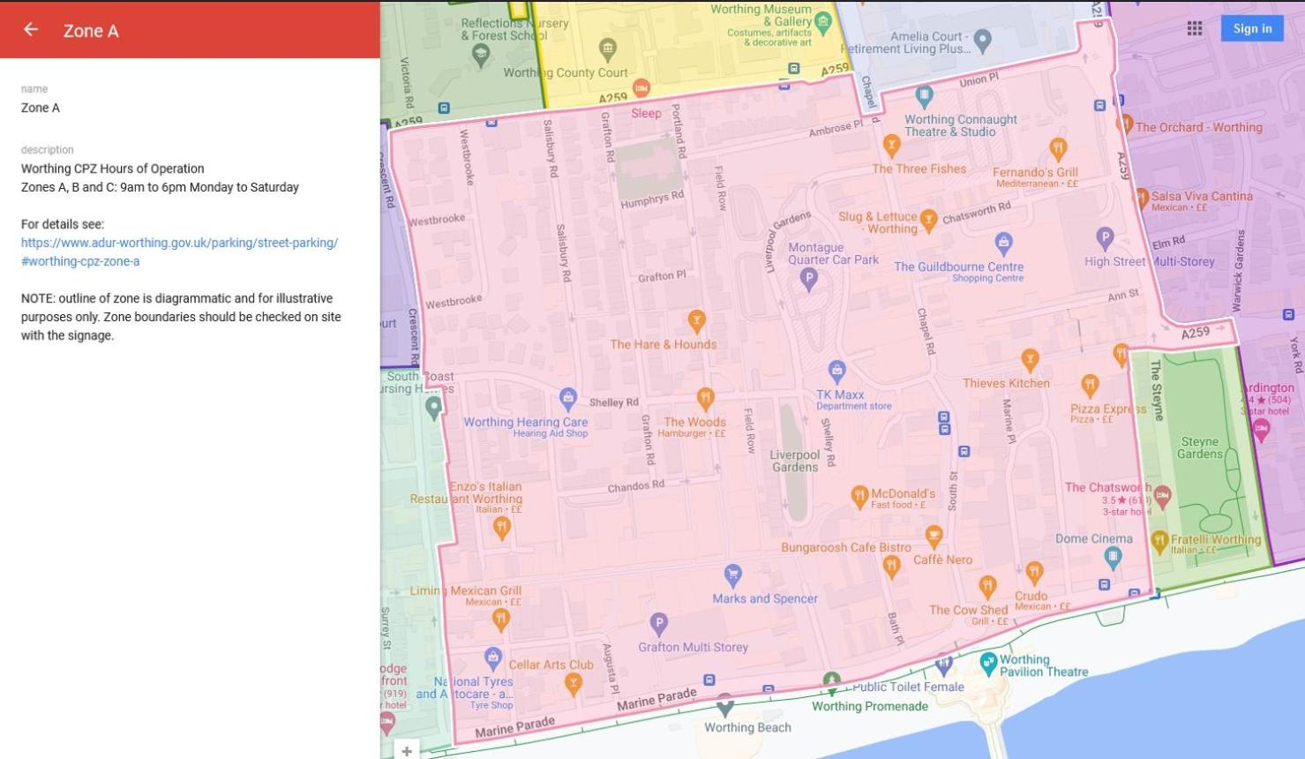This screenshot has height=759, width=1305.
Task: Click Worthing Promenade label
Action: (870, 706)
